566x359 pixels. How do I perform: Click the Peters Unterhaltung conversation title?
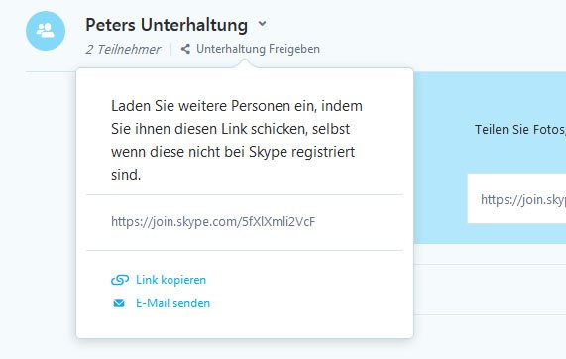(x=167, y=25)
